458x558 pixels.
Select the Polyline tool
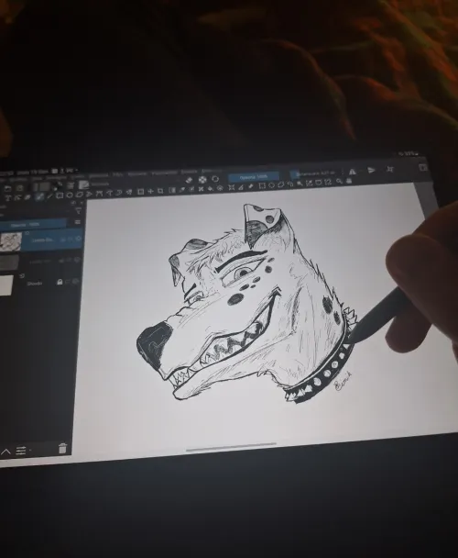tap(89, 195)
